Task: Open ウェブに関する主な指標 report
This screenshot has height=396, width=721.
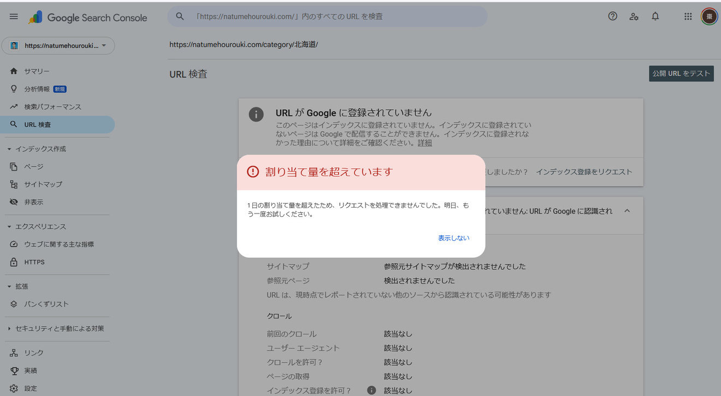Action: (x=59, y=244)
